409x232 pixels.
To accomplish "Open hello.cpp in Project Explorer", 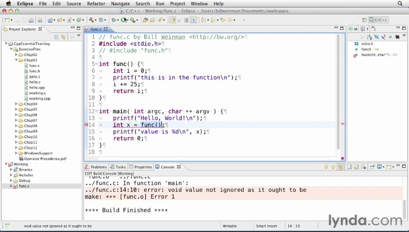I will [x=37, y=88].
